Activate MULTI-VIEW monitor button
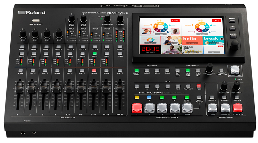 [x=136, y=70]
